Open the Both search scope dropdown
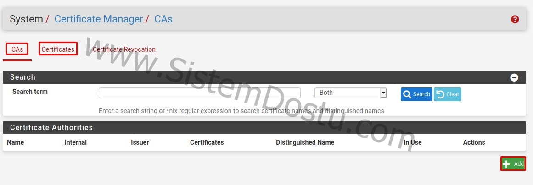Screen dimensions: 533x185 [350, 93]
